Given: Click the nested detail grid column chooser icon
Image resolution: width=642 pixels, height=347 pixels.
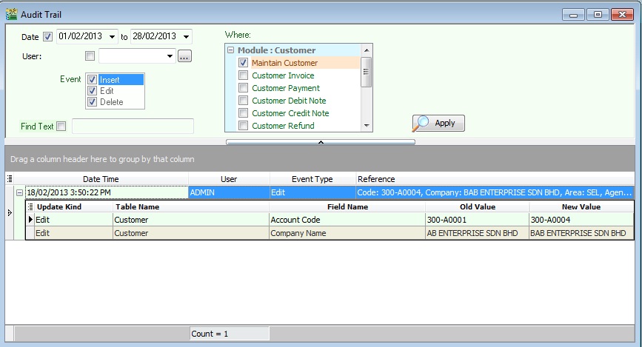Looking at the screenshot, I should pyautogui.click(x=30, y=207).
